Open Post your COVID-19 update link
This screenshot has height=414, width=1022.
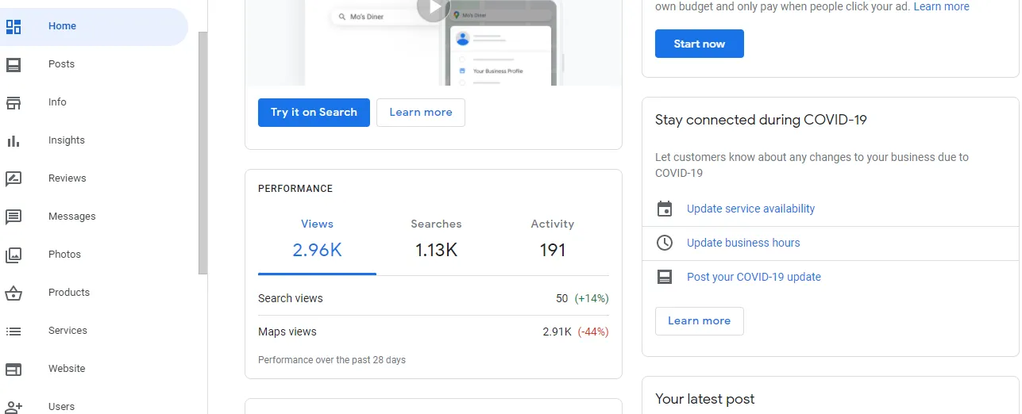[x=754, y=277]
